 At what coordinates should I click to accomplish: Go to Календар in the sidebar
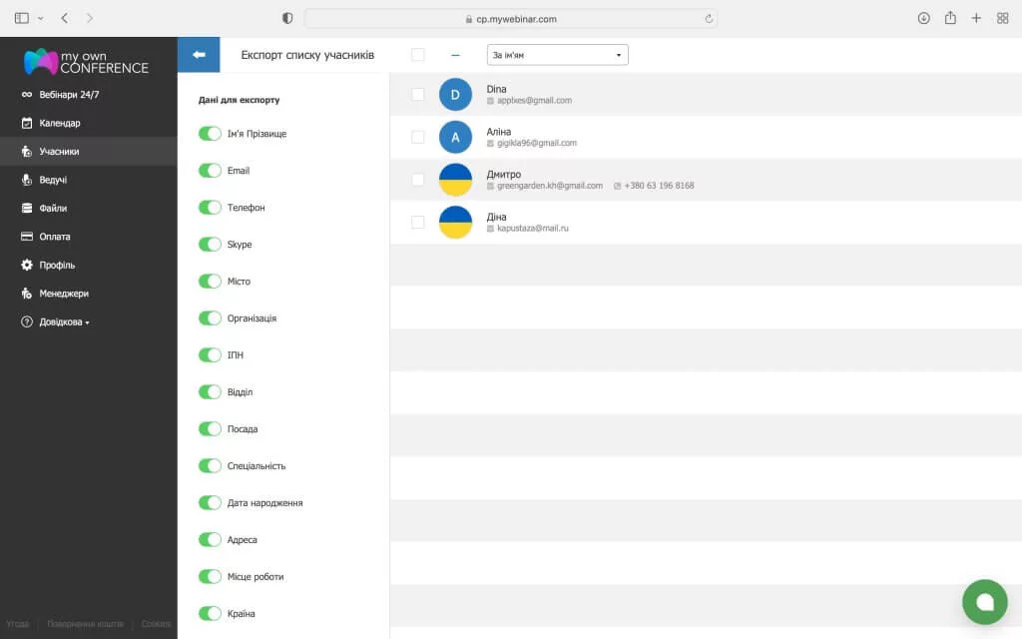click(60, 123)
